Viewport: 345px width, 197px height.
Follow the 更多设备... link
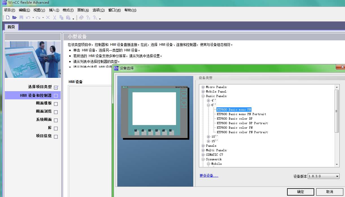coord(209,176)
